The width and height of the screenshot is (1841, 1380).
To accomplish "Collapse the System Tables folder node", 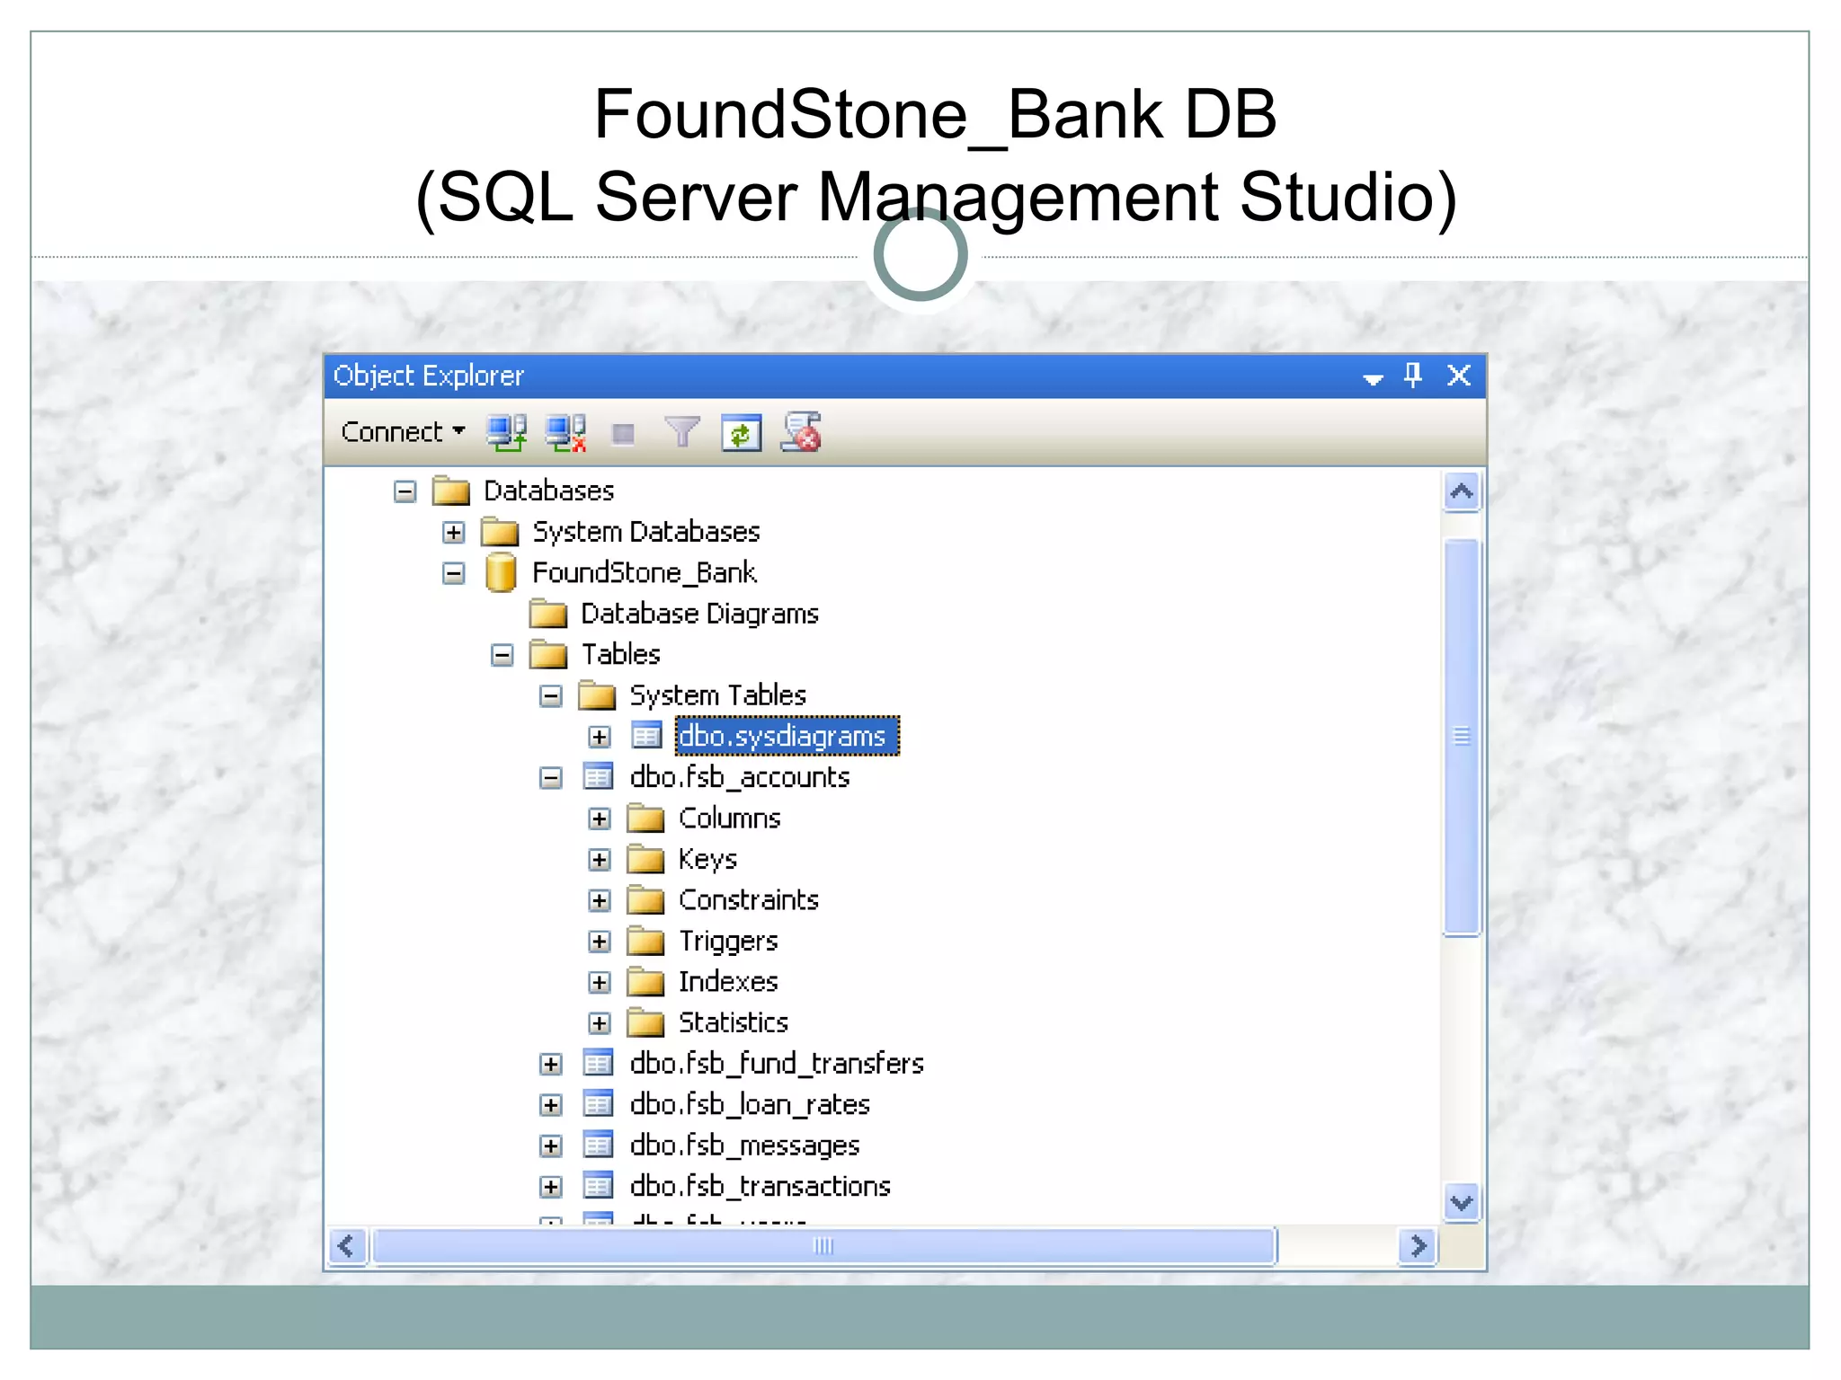I will pyautogui.click(x=551, y=696).
